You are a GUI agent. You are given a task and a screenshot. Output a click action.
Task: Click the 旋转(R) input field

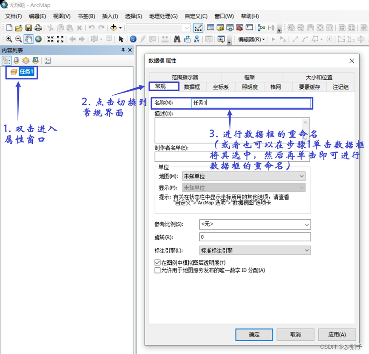click(255, 237)
